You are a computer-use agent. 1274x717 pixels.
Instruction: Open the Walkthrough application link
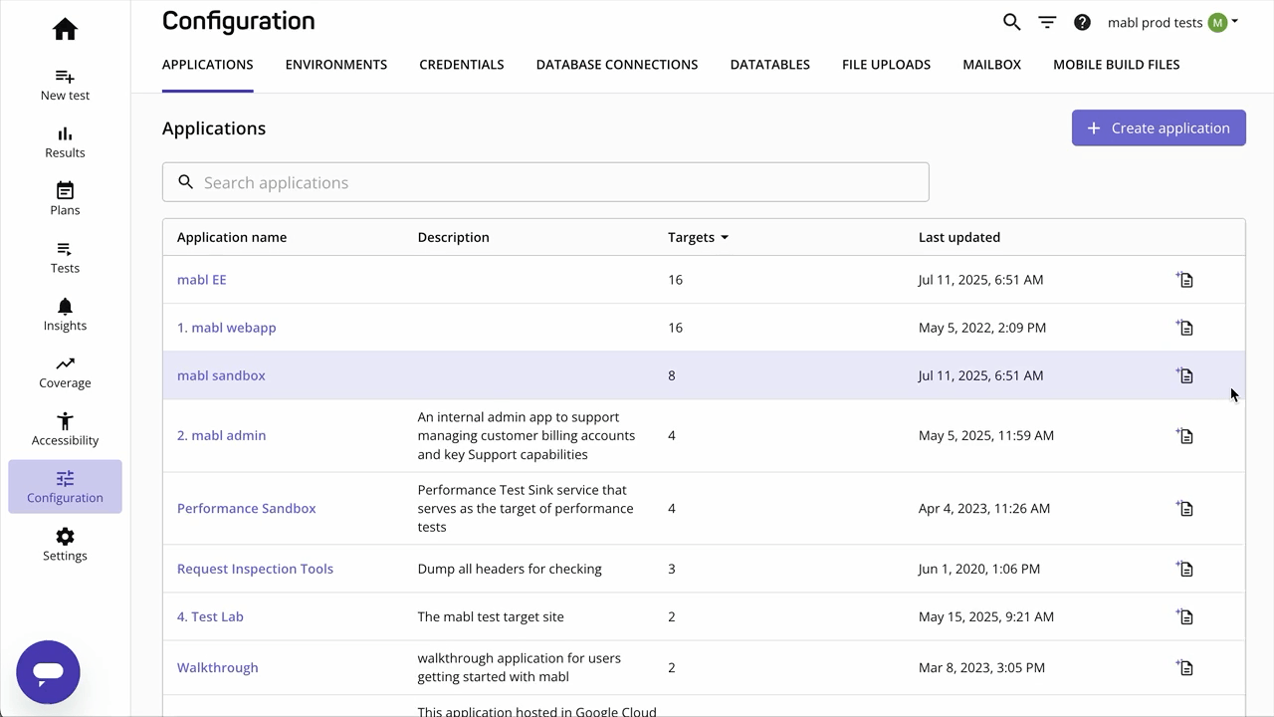coord(217,667)
